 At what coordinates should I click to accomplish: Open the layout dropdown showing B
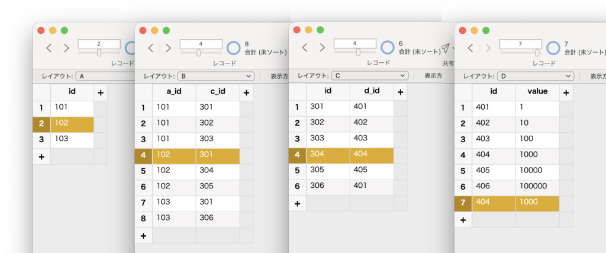[217, 76]
